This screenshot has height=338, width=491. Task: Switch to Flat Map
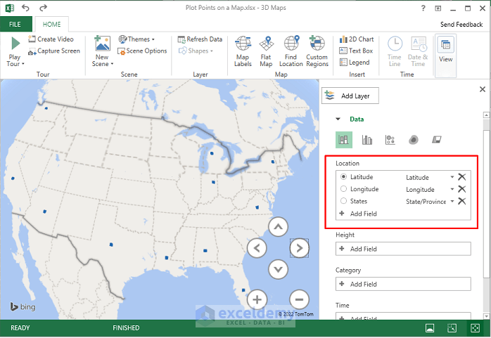266,51
